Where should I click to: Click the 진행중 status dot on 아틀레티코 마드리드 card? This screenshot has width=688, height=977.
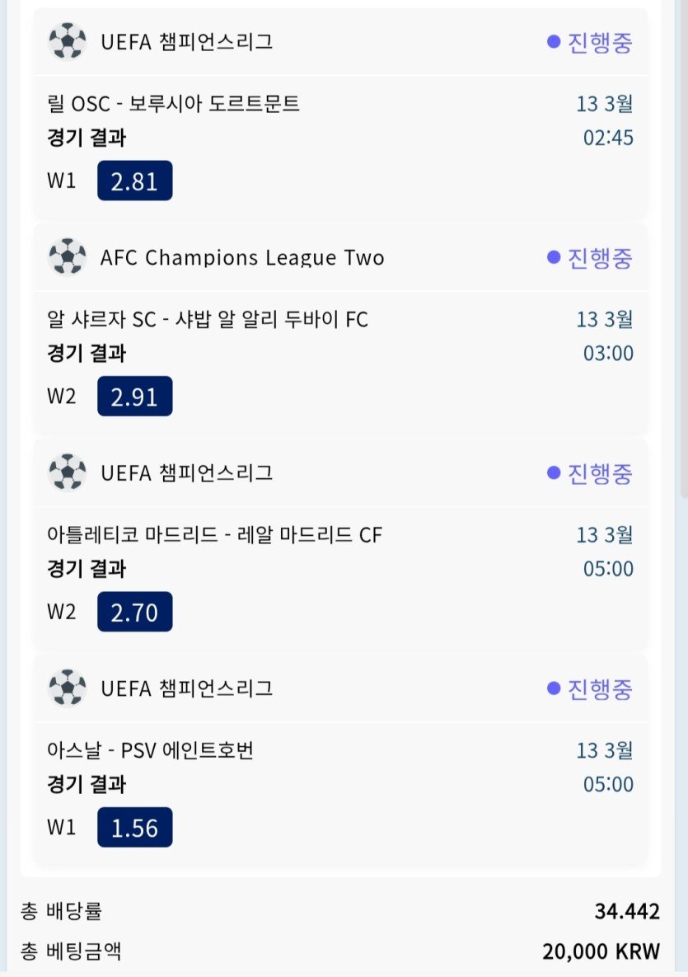pyautogui.click(x=554, y=473)
